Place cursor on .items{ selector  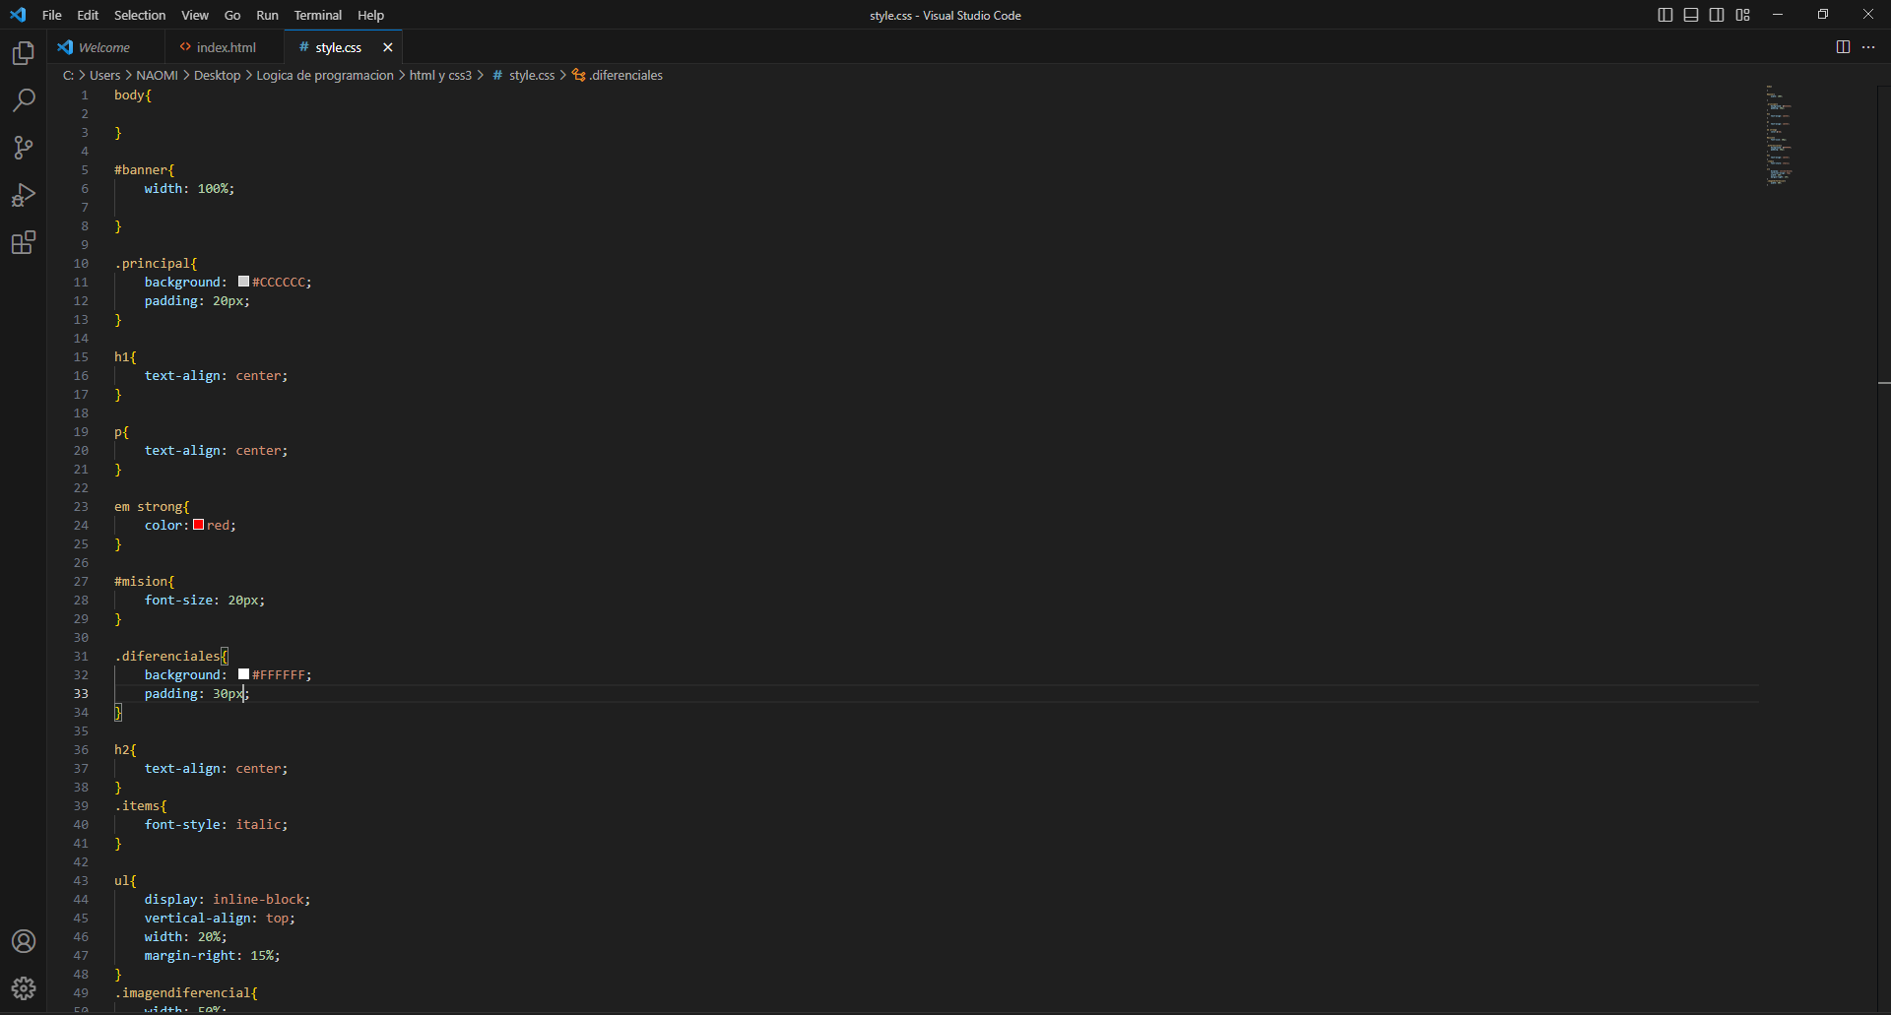click(141, 806)
